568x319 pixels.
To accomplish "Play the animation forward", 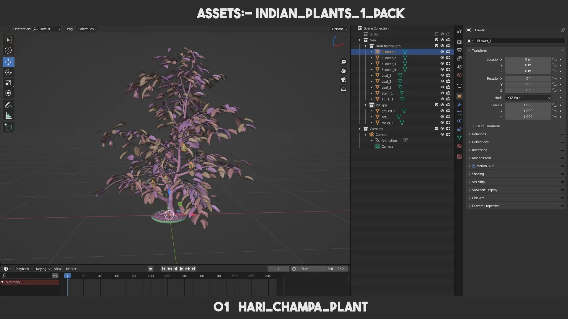I will [x=181, y=269].
